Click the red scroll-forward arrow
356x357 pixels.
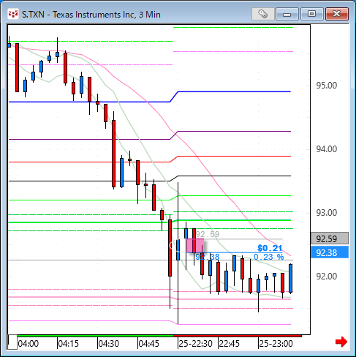coord(341,342)
